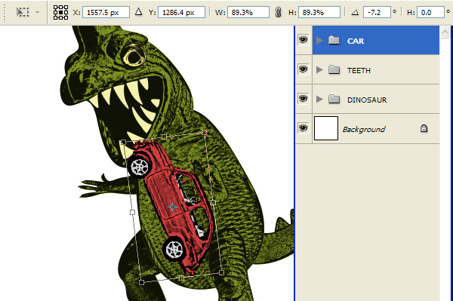
Task: Click the left-middle transform handle
Action: pos(132,213)
